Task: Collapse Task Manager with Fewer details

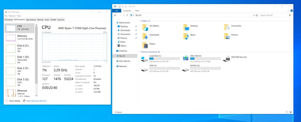Action: click(13, 101)
